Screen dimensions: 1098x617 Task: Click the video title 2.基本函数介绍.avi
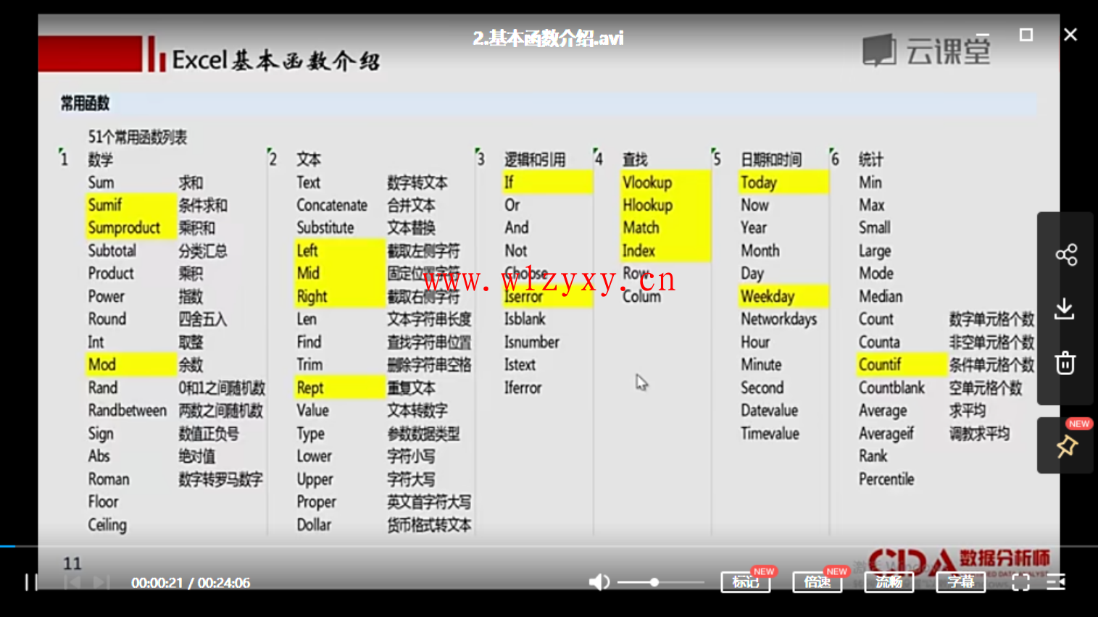click(548, 38)
